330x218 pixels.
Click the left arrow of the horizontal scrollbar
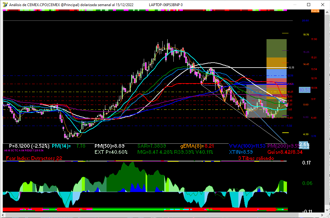3,215
